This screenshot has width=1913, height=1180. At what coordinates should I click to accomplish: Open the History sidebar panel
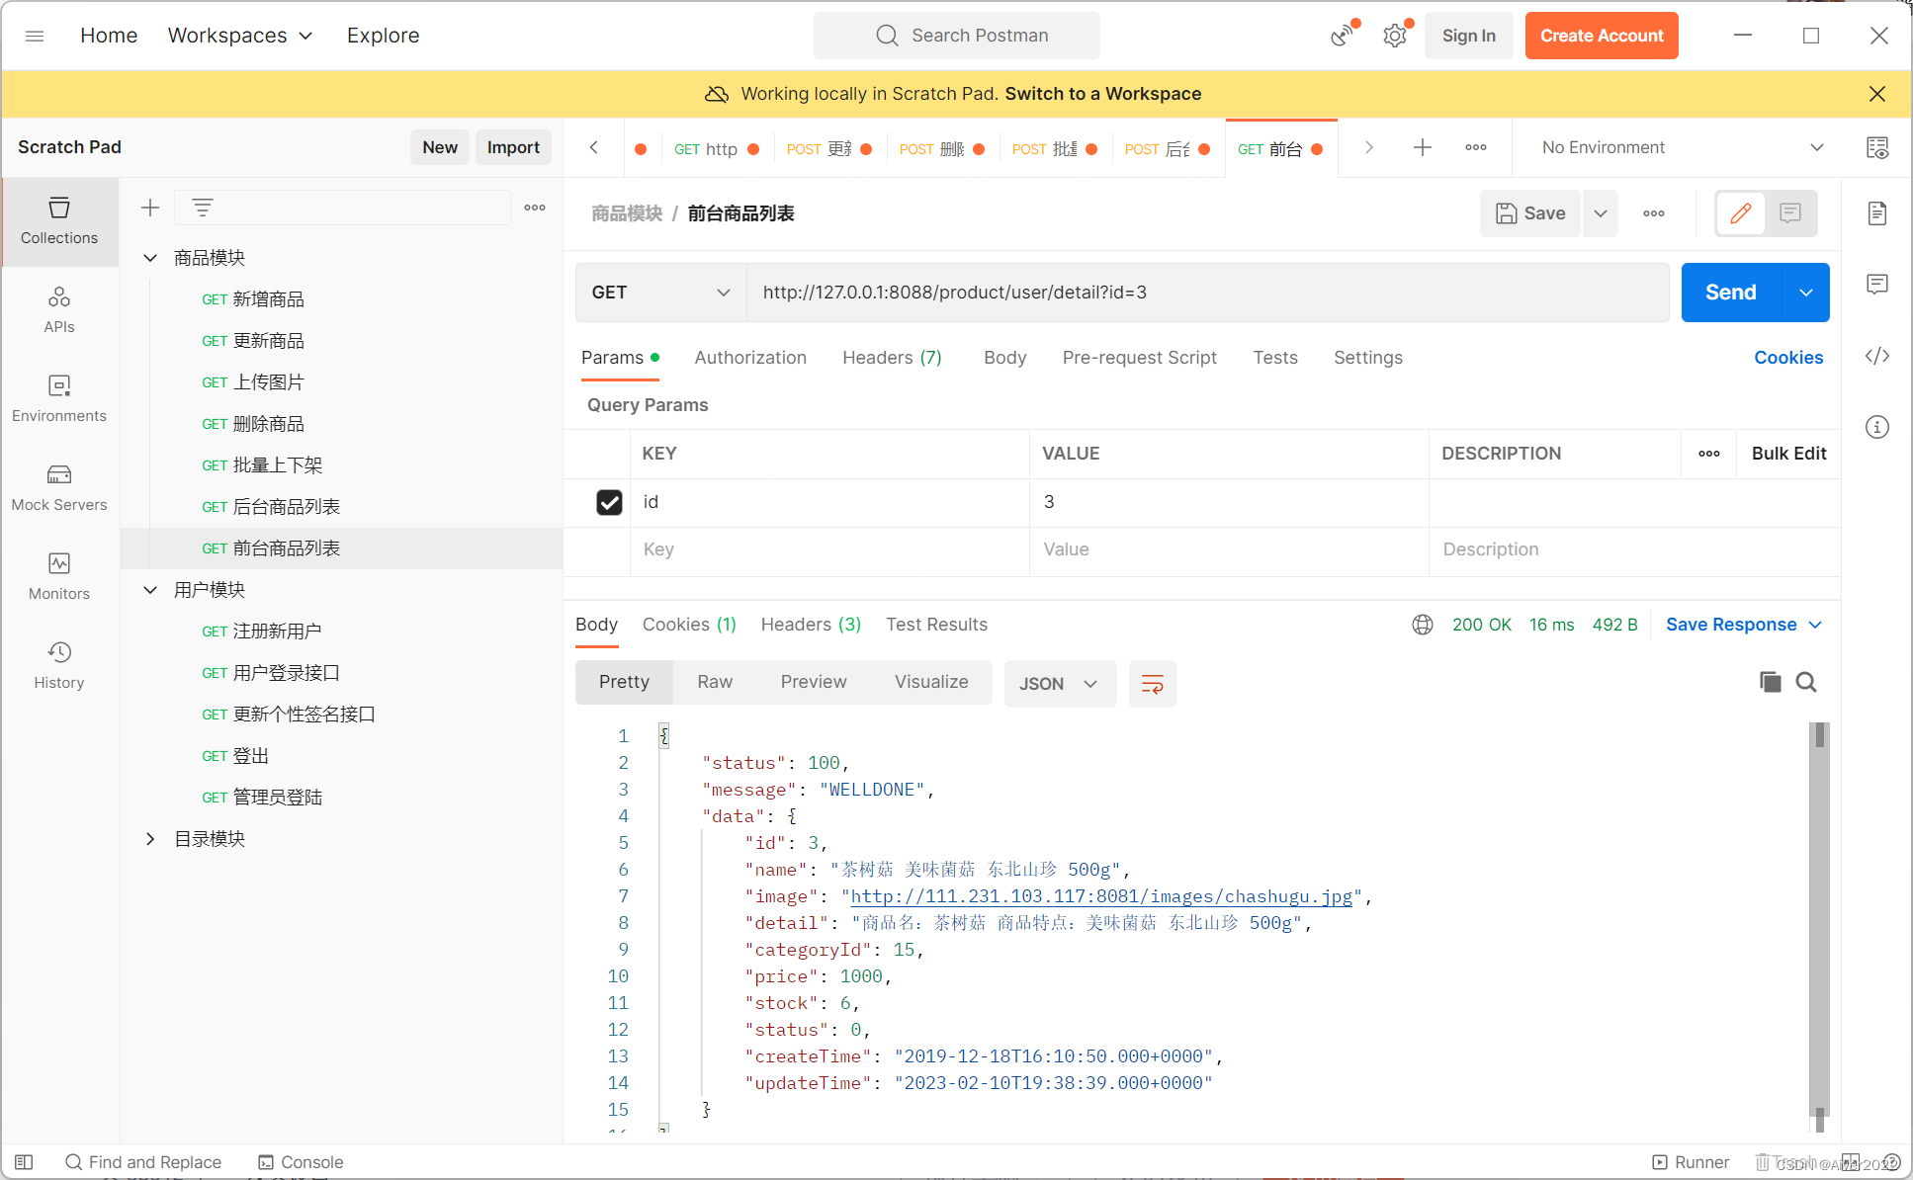tap(59, 666)
